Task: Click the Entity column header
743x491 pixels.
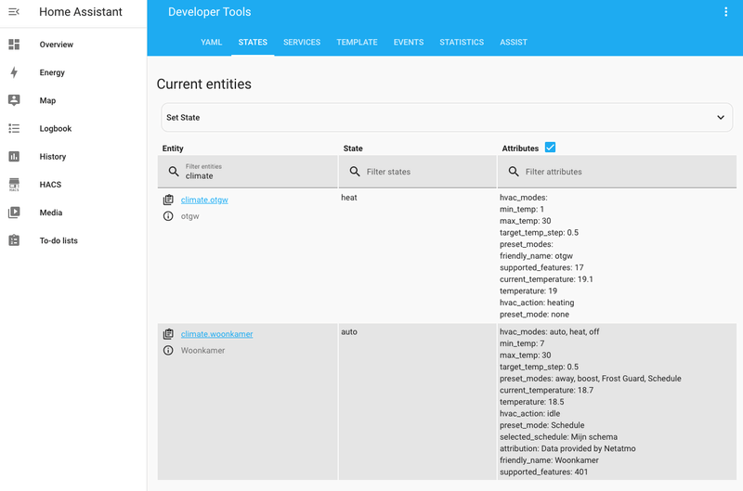Action: click(x=173, y=149)
